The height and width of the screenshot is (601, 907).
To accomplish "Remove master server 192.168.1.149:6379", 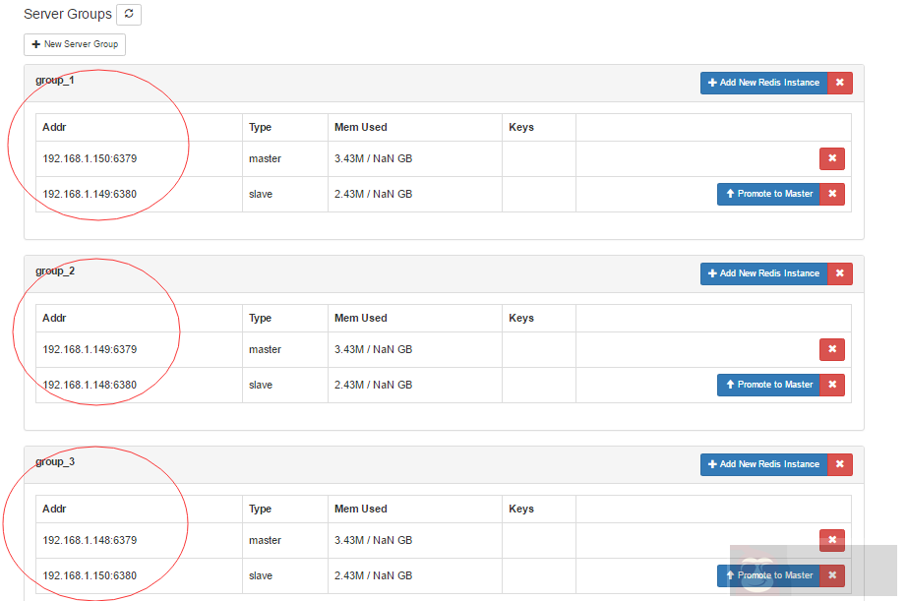I will click(831, 349).
